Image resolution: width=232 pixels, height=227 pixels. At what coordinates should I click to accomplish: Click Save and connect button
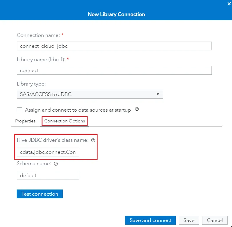point(150,220)
